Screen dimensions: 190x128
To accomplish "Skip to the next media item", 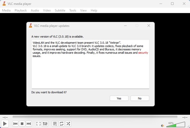I will point(28,124).
